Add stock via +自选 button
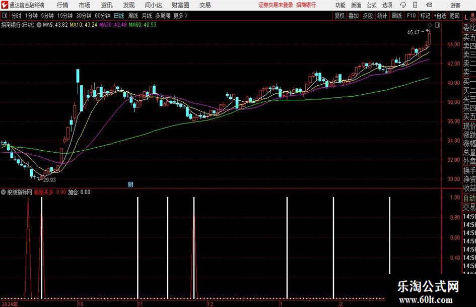The image size is (476, 307). coord(440,16)
